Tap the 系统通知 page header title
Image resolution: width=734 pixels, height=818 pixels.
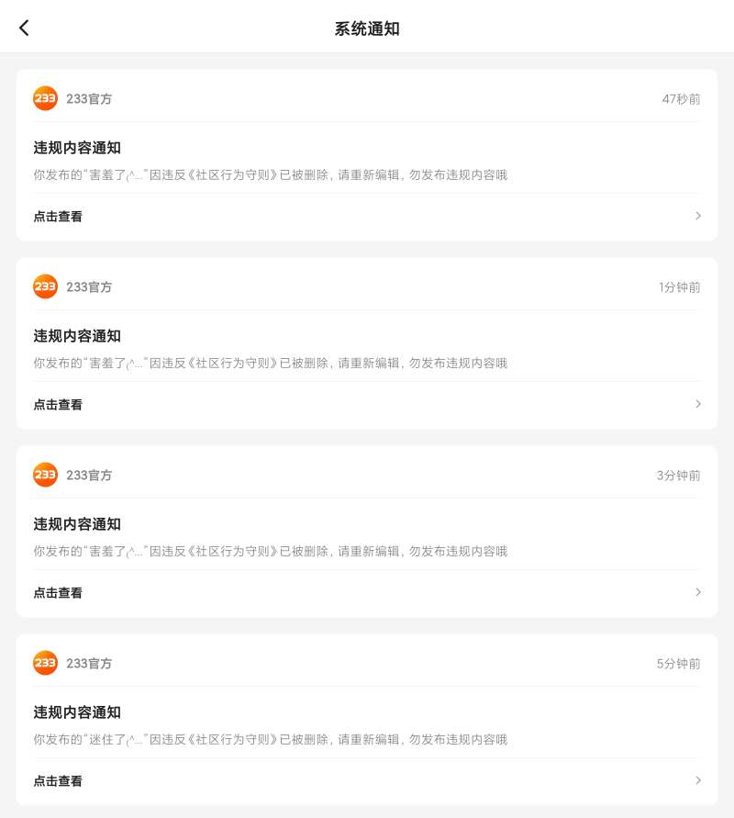click(367, 28)
